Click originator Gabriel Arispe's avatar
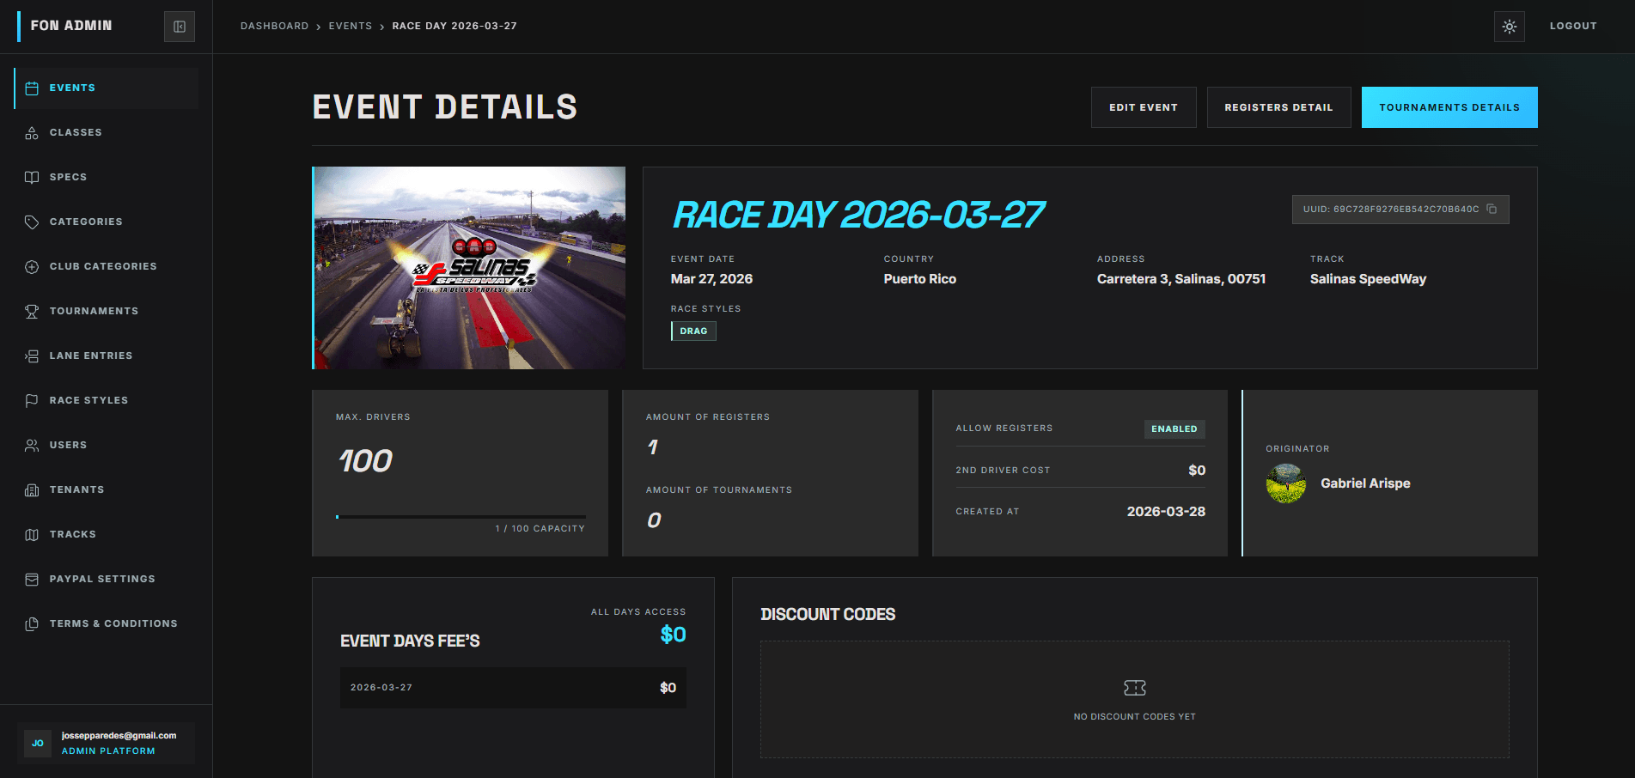The width and height of the screenshot is (1635, 778). (1286, 483)
